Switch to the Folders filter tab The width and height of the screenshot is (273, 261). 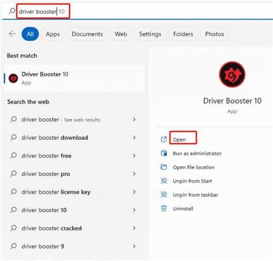(183, 34)
